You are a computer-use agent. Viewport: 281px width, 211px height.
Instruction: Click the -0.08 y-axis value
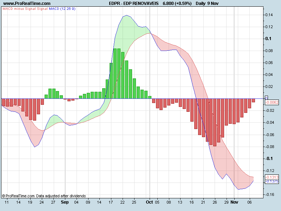pos(269,147)
